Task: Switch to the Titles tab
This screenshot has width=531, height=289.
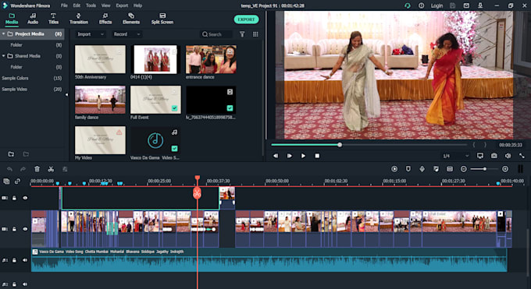Action: click(x=53, y=19)
